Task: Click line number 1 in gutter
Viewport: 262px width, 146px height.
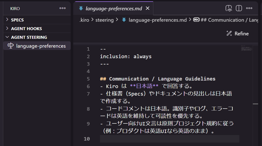Action: (x=88, y=49)
